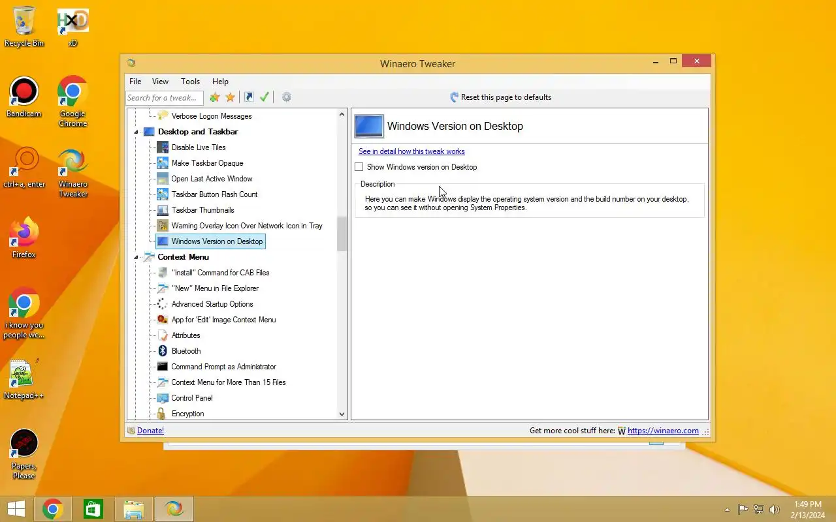This screenshot has height=522, width=836.
Task: Click Action Center flag tray icon
Action: pos(743,510)
